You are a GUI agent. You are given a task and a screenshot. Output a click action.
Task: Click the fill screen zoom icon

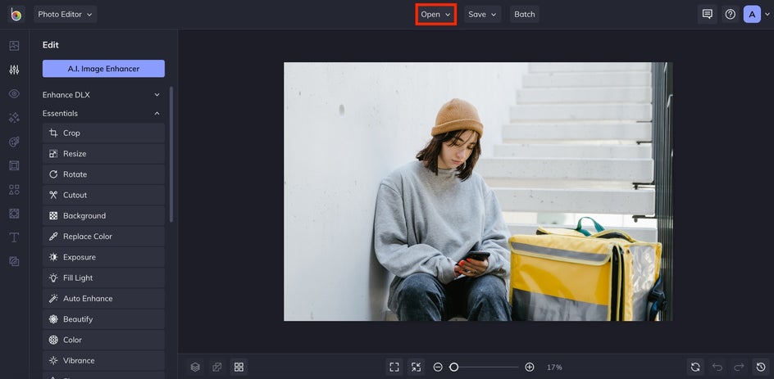pyautogui.click(x=416, y=367)
